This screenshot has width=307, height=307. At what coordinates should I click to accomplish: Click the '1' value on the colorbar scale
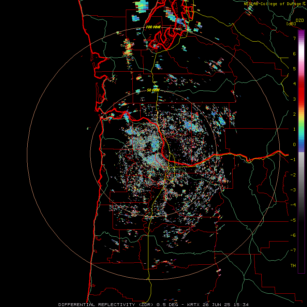[x=294, y=129]
